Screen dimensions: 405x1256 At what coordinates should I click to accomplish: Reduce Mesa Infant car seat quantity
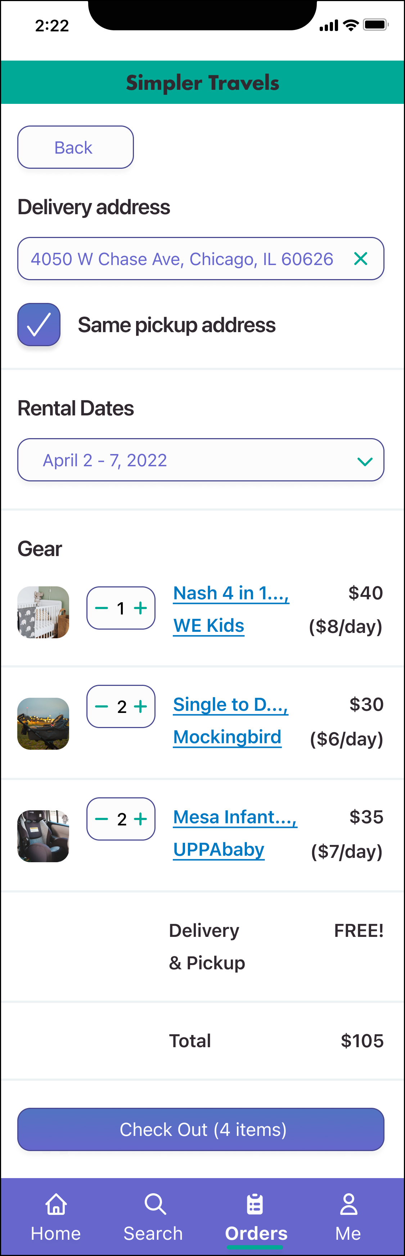coord(101,819)
